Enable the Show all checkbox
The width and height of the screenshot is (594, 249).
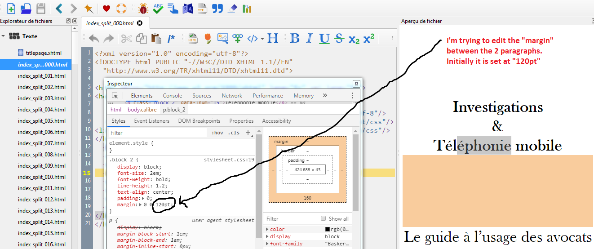point(324,218)
